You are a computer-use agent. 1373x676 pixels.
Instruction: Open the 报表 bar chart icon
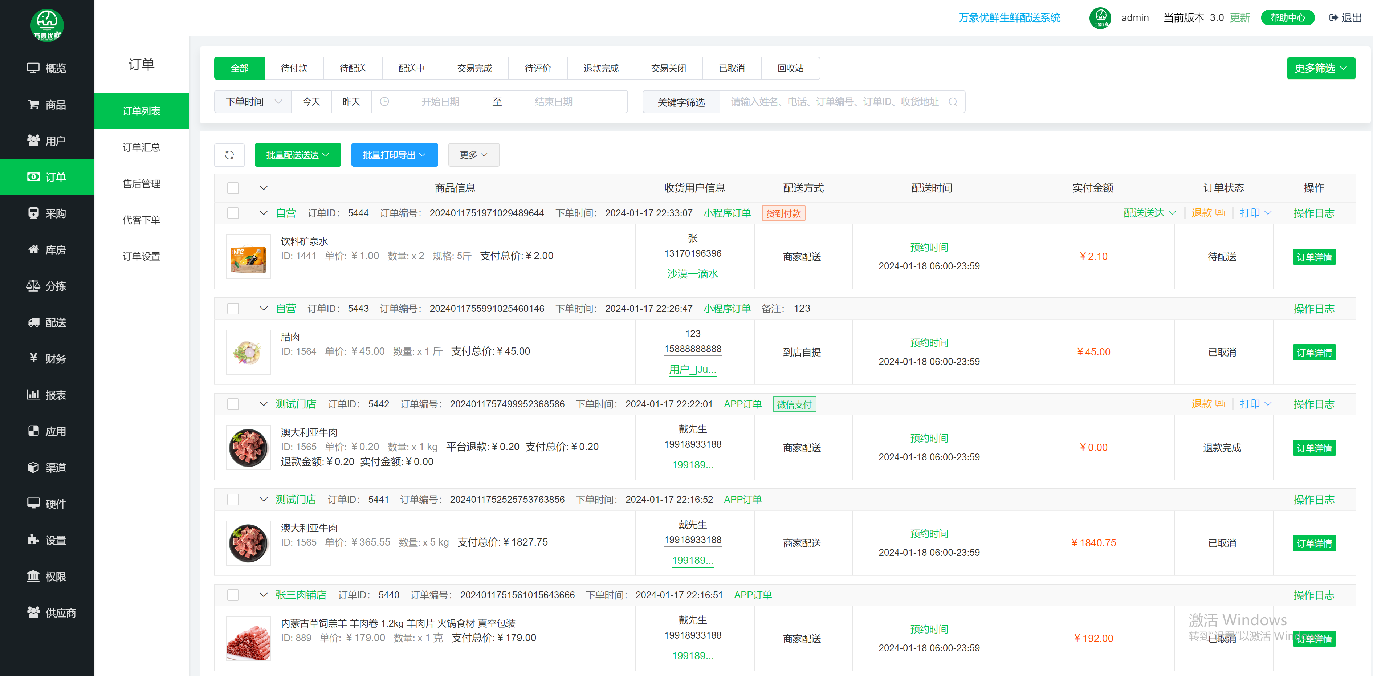(33, 395)
